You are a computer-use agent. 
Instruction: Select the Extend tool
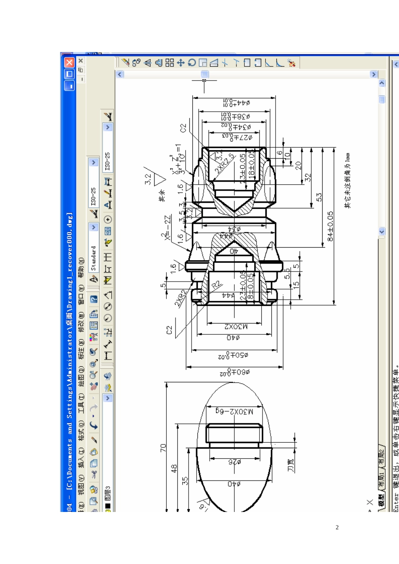coord(236,63)
